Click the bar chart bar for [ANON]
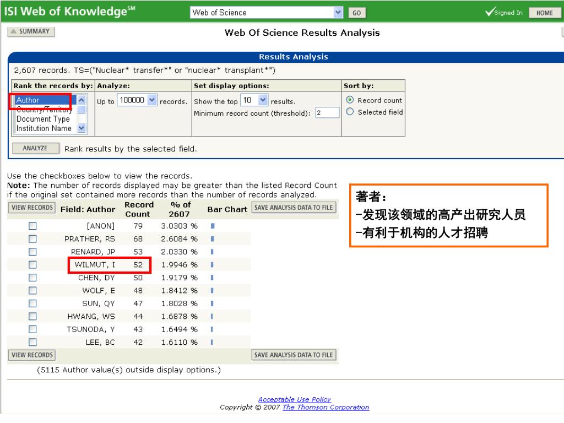The image size is (564, 423). pyautogui.click(x=213, y=226)
